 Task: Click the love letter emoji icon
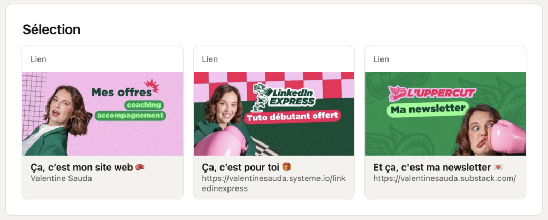coord(498,168)
